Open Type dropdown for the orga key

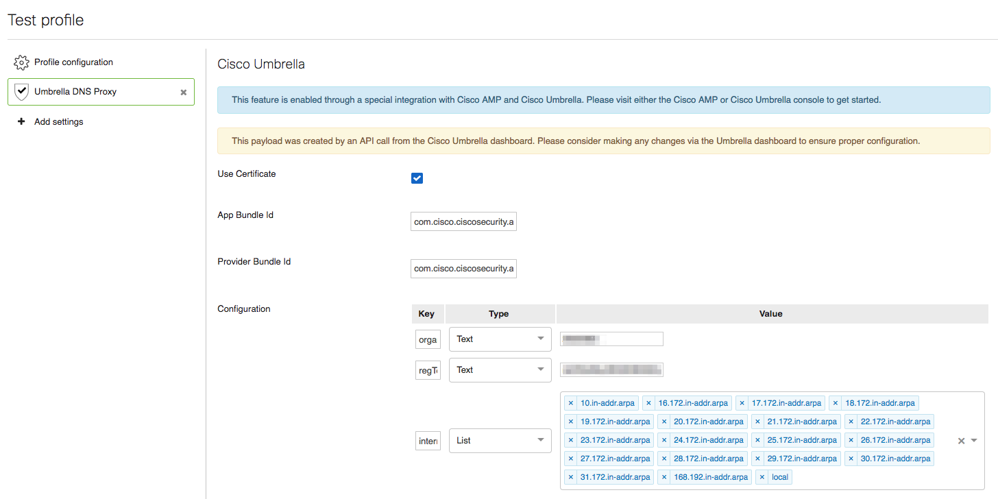[x=500, y=339]
